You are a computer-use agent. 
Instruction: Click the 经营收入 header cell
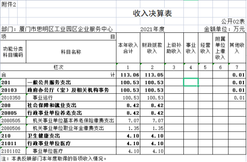pos(205,48)
